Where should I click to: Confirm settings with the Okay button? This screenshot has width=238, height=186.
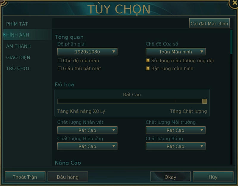point(170,177)
